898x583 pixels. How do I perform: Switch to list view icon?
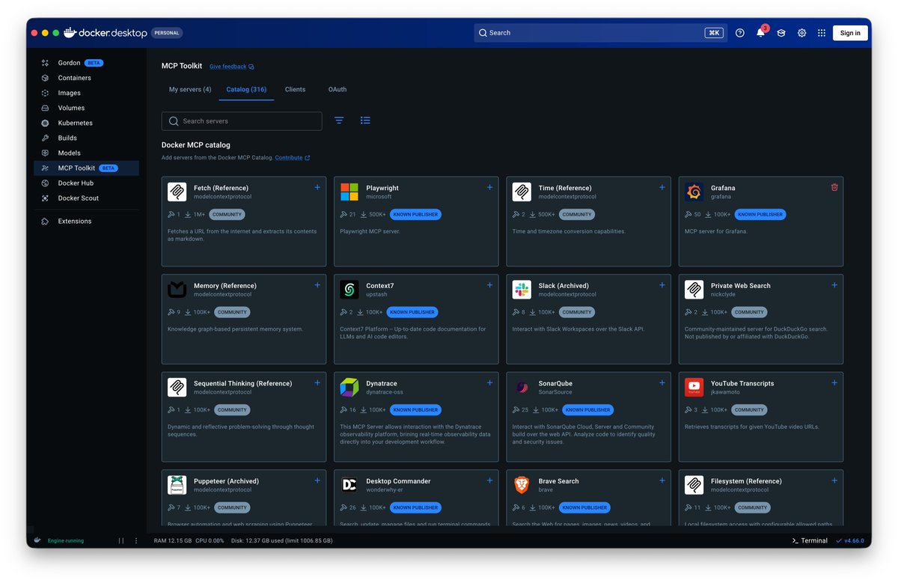coord(365,120)
